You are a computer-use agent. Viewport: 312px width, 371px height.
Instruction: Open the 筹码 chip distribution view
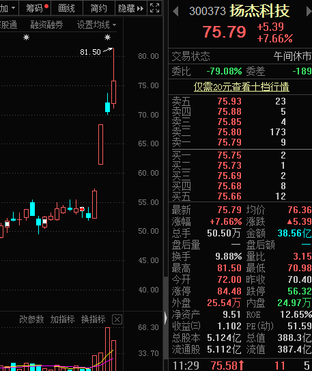tap(36, 8)
